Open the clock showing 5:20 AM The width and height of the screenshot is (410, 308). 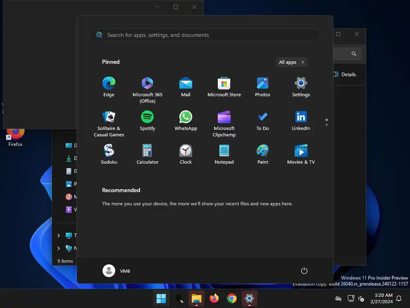tap(382, 298)
